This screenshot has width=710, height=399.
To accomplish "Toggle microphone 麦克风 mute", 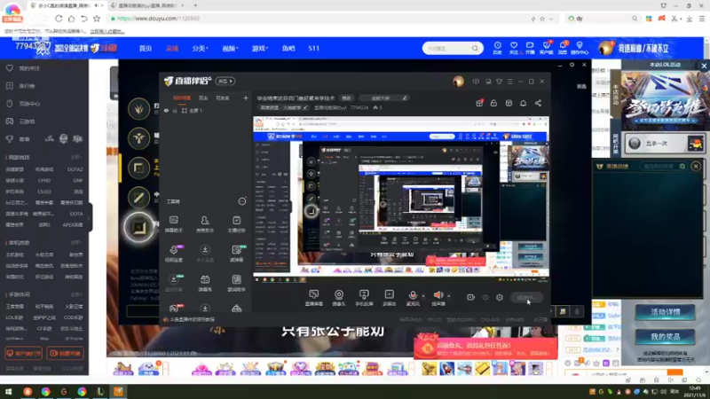I will pos(413,298).
